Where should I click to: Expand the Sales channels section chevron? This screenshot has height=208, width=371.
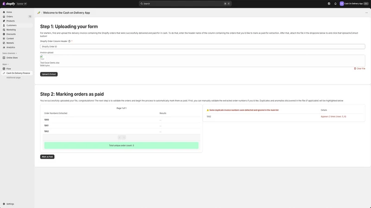(16, 53)
